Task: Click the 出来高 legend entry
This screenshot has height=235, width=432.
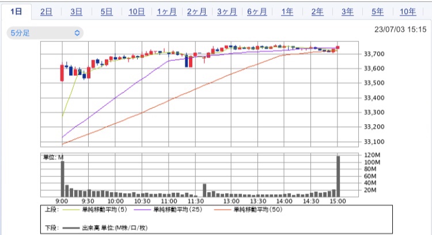Action: point(105,228)
